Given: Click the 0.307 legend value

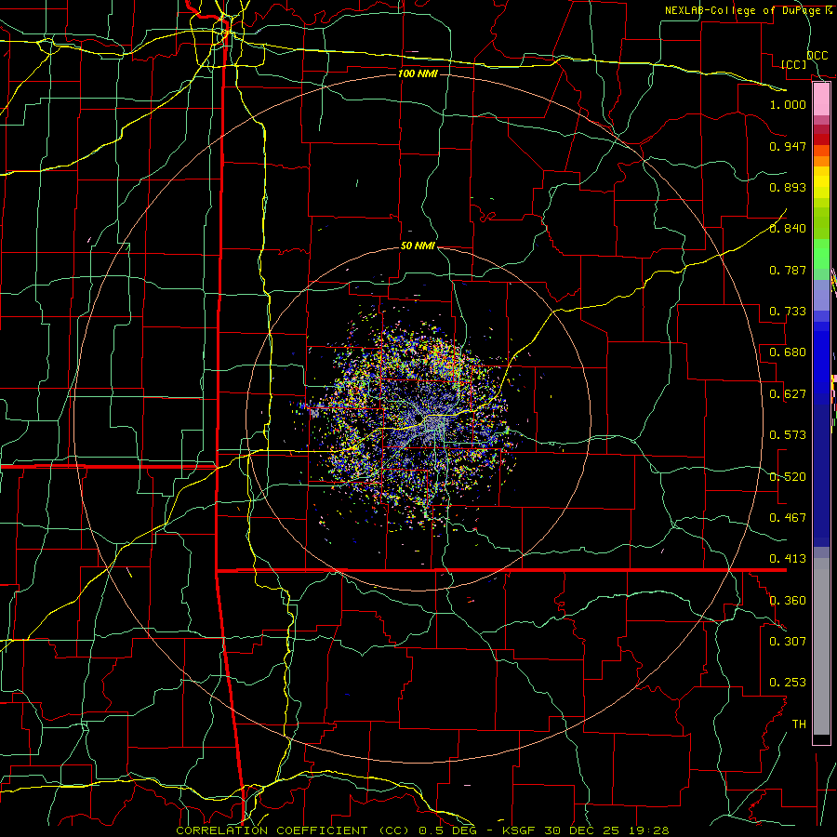Looking at the screenshot, I should pos(788,642).
